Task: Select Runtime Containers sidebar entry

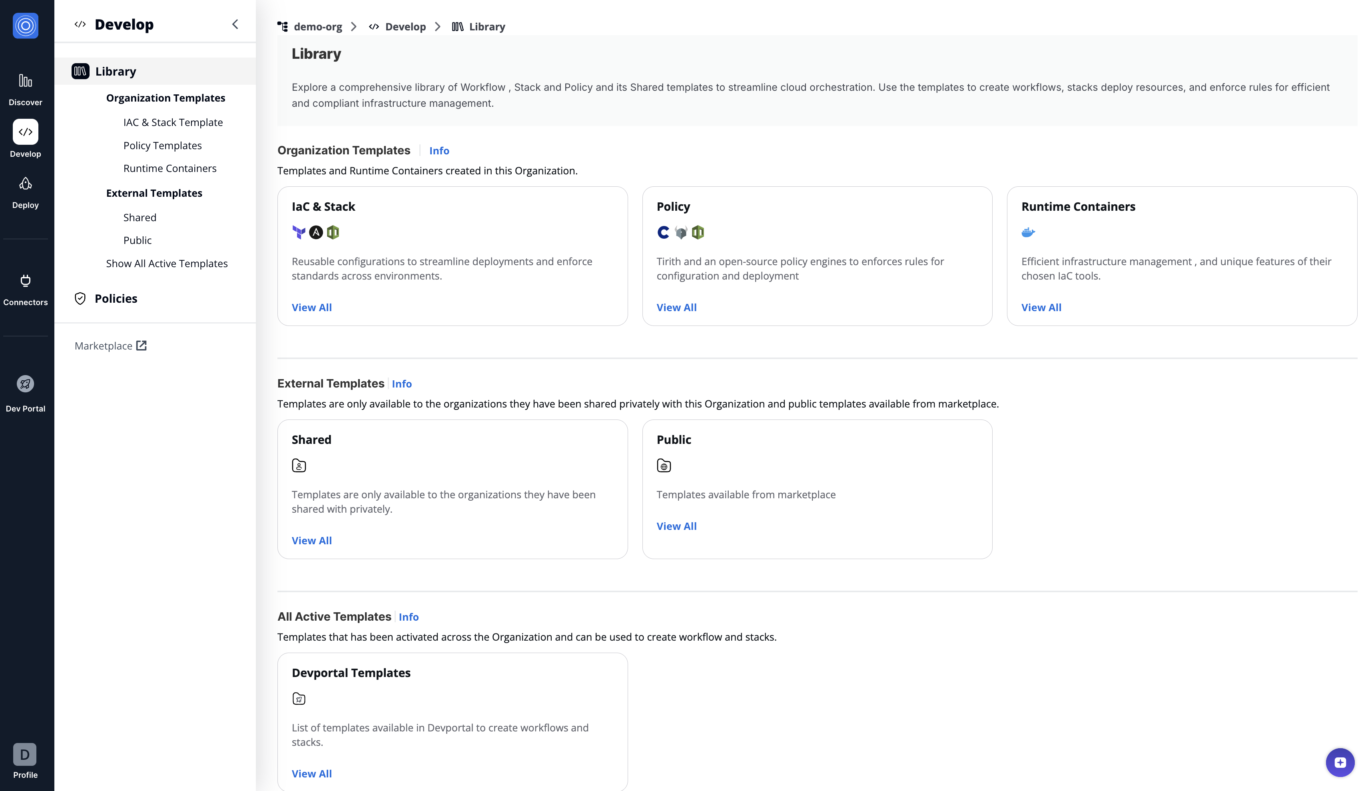Action: (x=170, y=168)
